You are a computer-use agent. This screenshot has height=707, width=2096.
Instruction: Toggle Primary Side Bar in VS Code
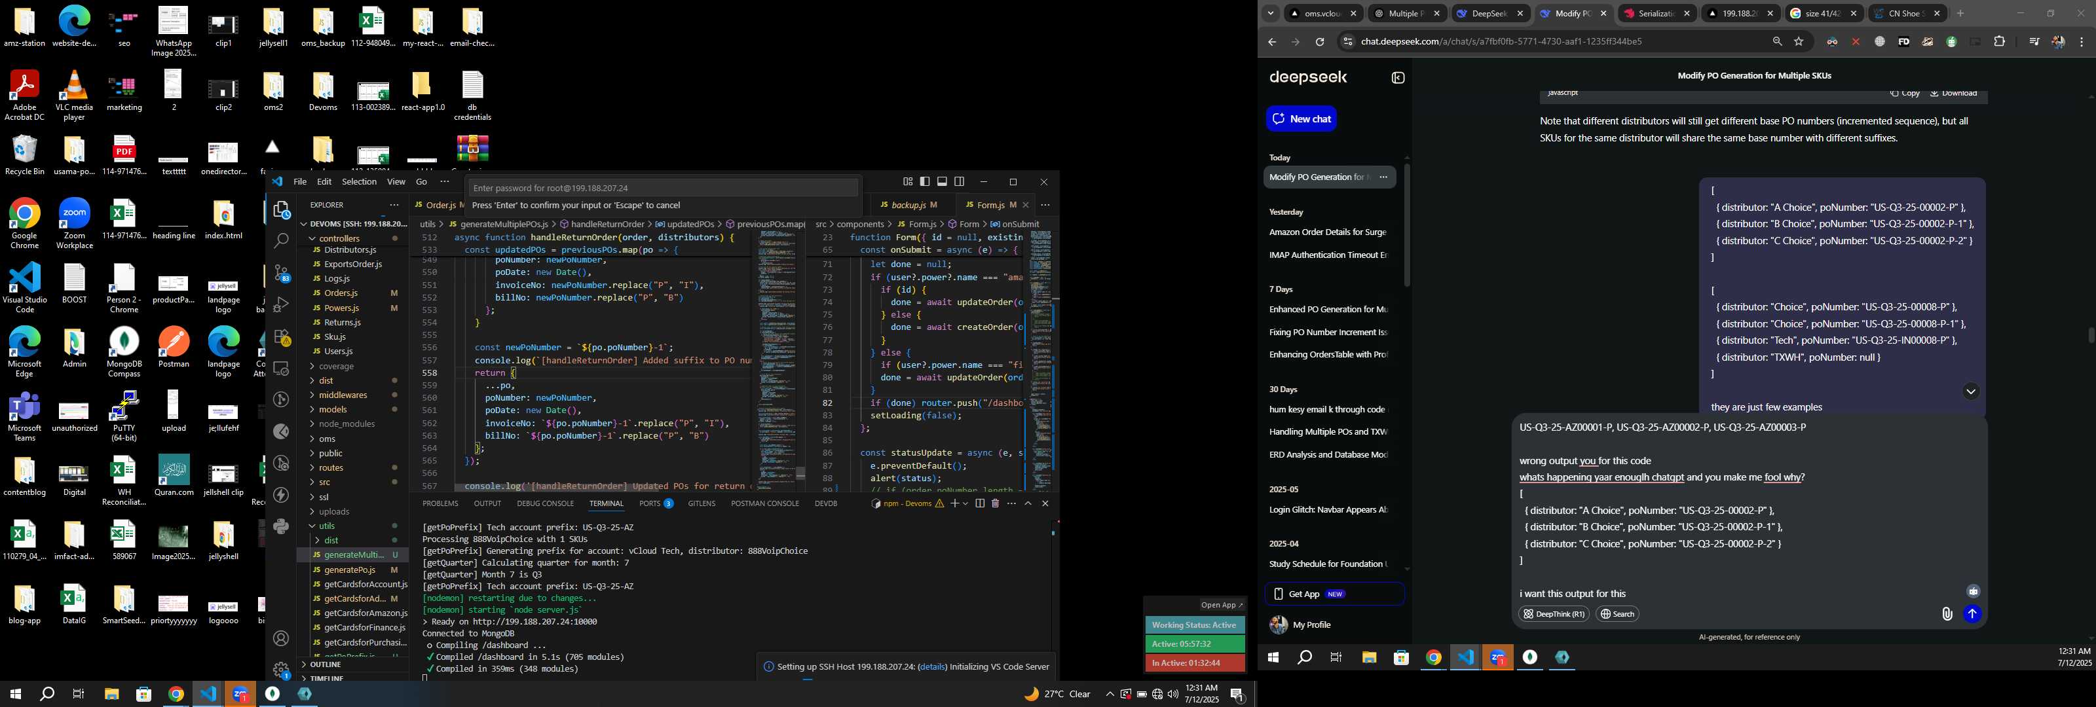[925, 181]
